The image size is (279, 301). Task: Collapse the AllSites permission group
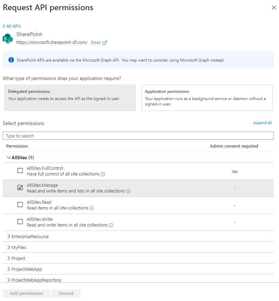point(9,157)
